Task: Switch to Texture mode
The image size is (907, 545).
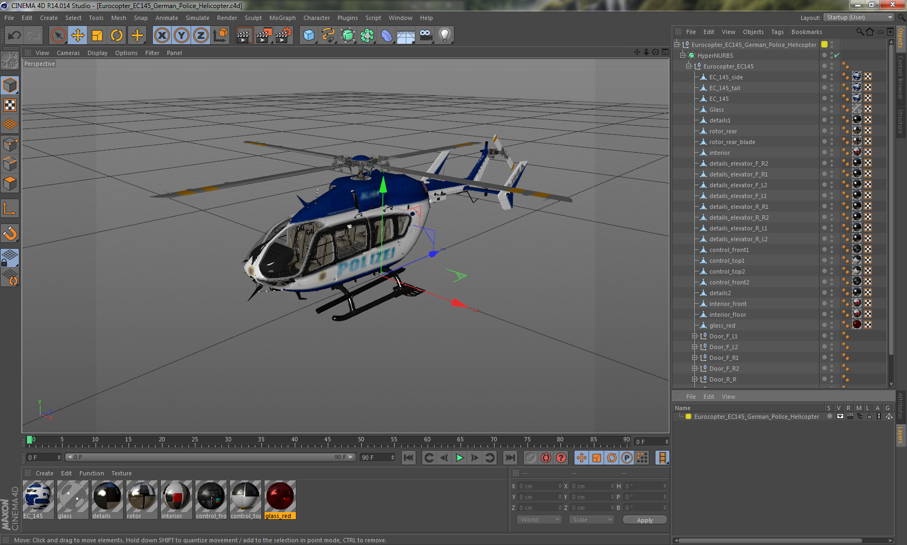Action: (10, 105)
